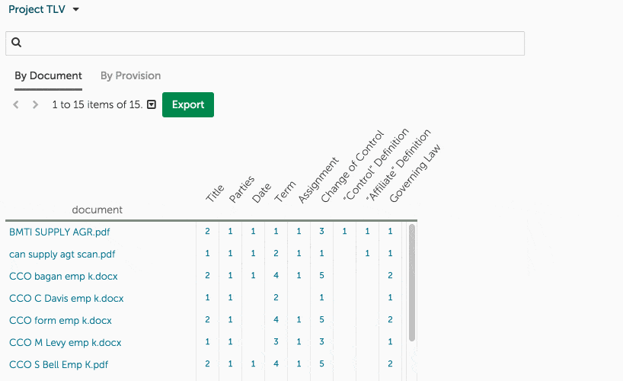Click Change of Control count for CCO bagan
Image resolution: width=623 pixels, height=381 pixels.
pyautogui.click(x=322, y=275)
